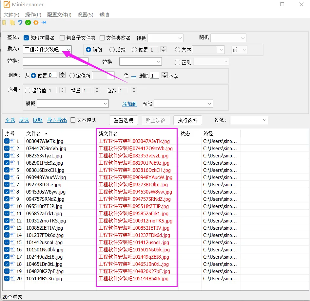Click the 反选 link
Image resolution: width=310 pixels, height=301 pixels.
(24, 120)
